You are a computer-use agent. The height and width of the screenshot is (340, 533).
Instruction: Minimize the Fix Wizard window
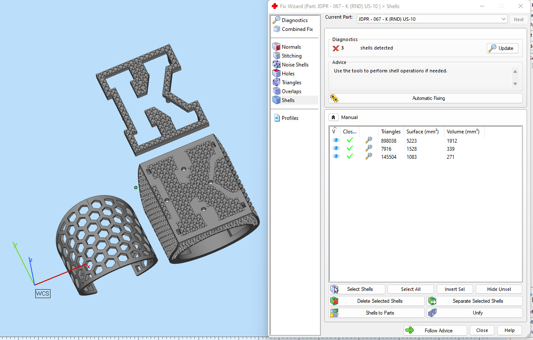pos(482,6)
